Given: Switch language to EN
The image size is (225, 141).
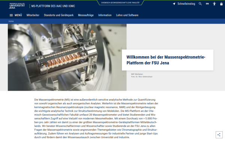Looking at the screenshot, I should point(207,4).
